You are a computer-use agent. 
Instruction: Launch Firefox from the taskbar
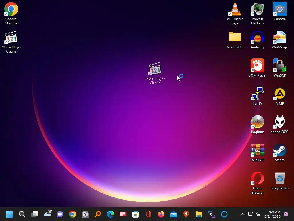click(161, 214)
